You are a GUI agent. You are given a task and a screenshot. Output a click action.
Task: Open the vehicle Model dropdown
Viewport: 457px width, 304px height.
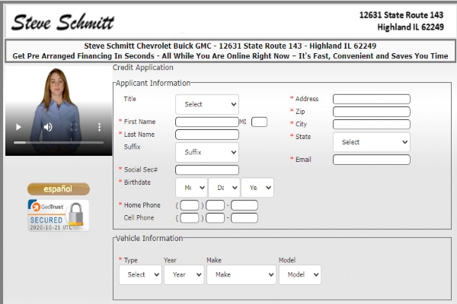point(299,274)
